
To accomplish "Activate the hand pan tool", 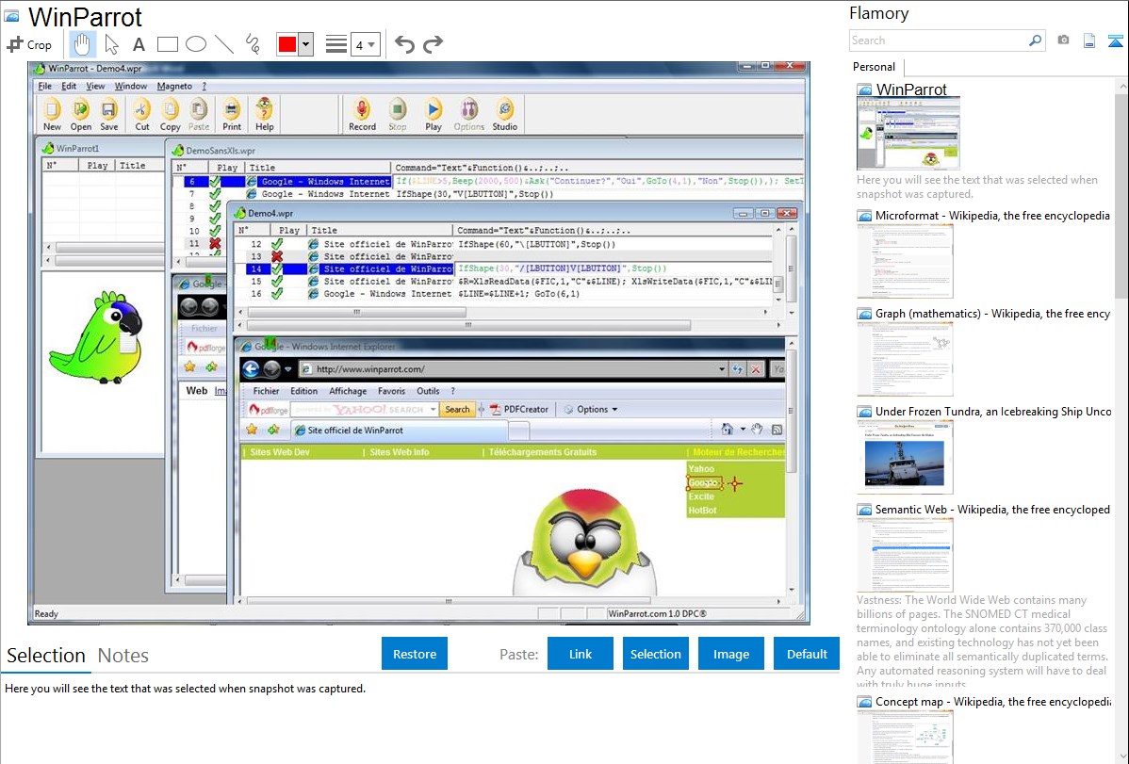I will 82,44.
